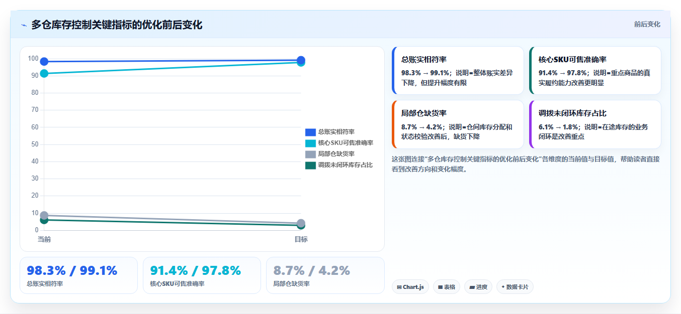Viewport: 681px width, 314px height.
Task: Click 核心SKU可售准确率 label under cyan stat
Action: (x=177, y=284)
